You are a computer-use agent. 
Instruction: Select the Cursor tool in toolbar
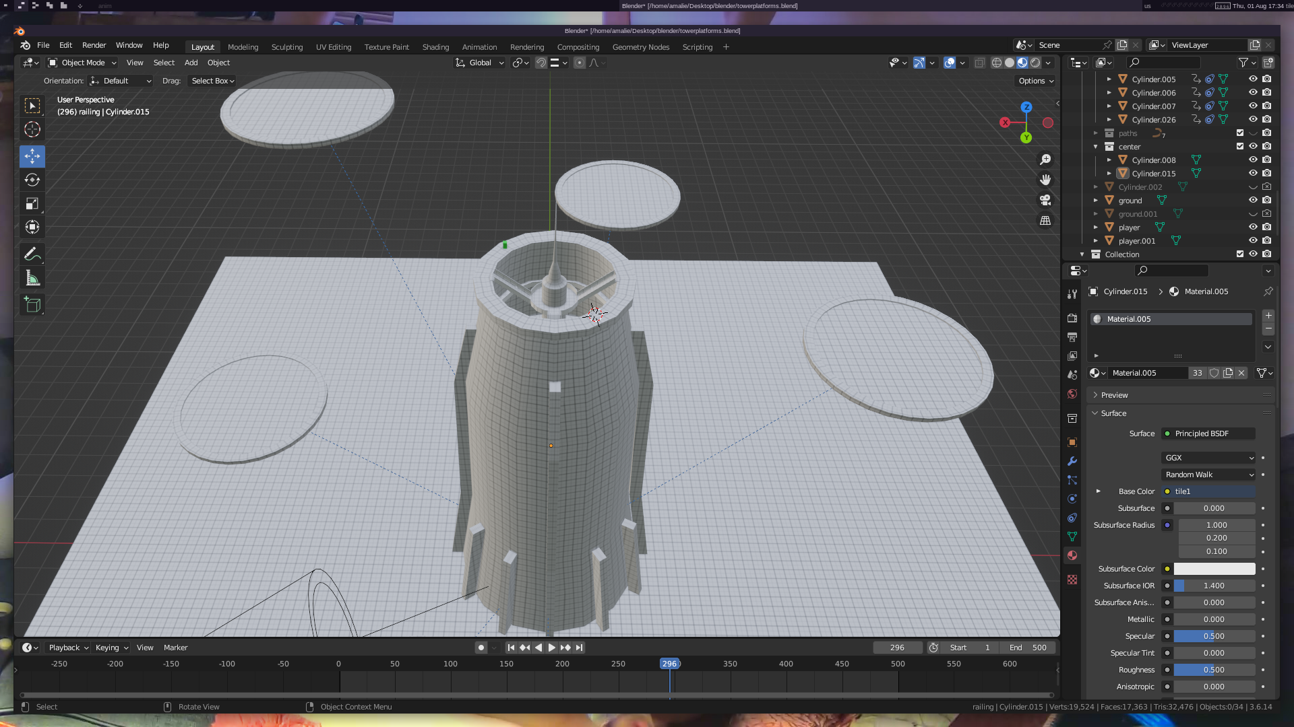coord(32,129)
